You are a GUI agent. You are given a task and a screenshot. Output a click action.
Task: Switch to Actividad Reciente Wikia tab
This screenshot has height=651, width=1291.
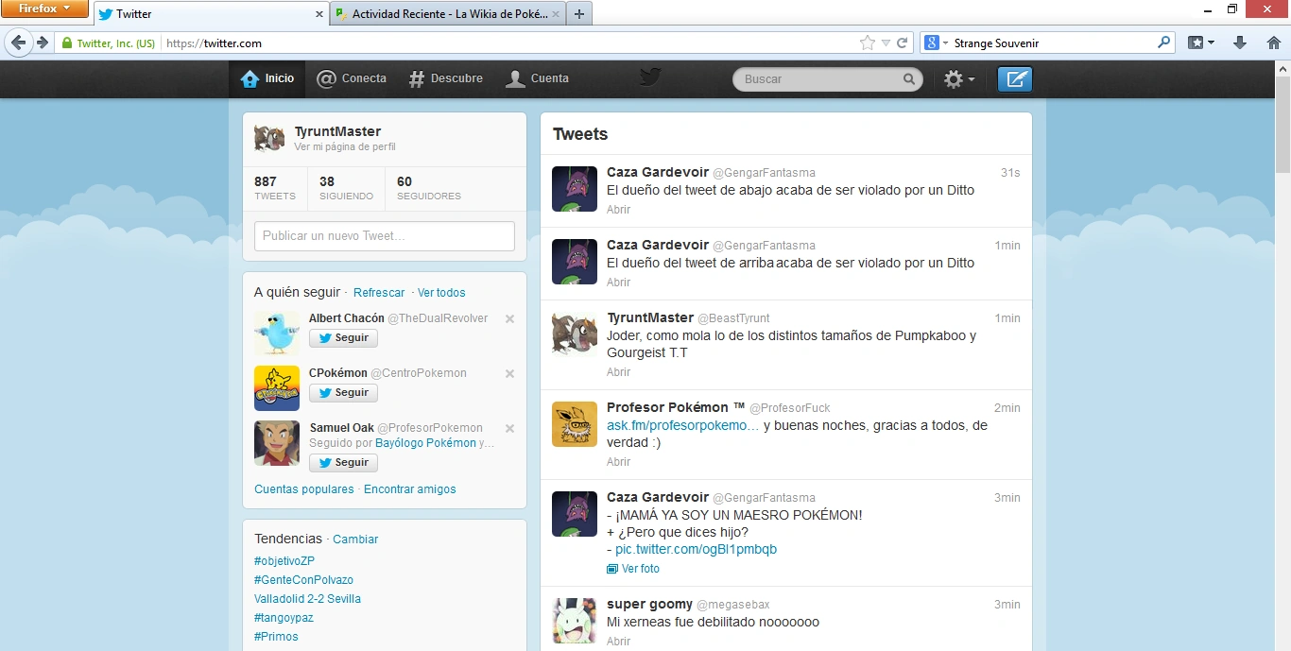448,14
